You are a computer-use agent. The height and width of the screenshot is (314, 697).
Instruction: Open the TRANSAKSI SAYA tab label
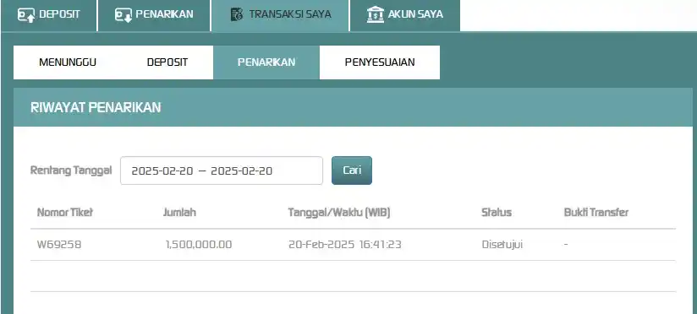[x=290, y=14]
